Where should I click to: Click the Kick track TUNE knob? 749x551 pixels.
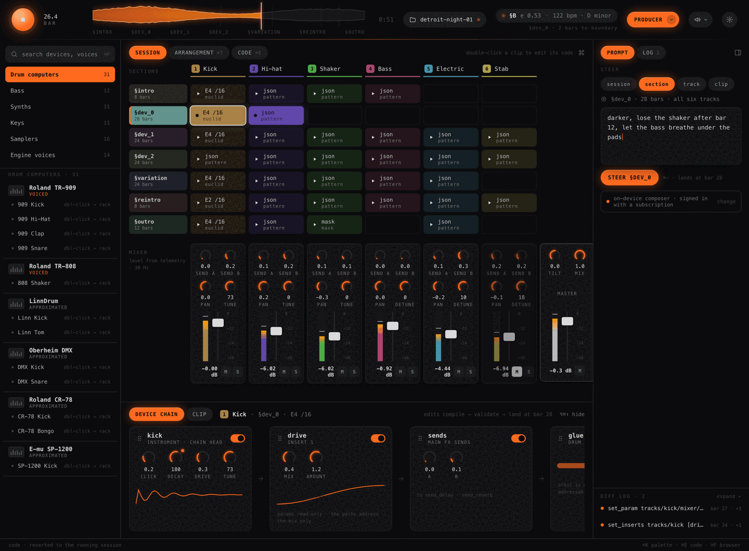click(x=230, y=286)
